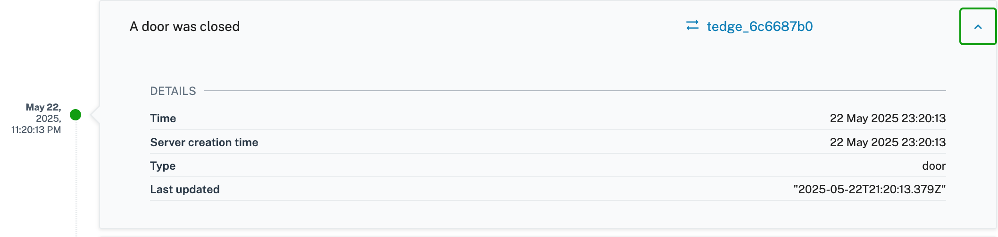Open the tedge_6c6687b0 device link

click(759, 26)
